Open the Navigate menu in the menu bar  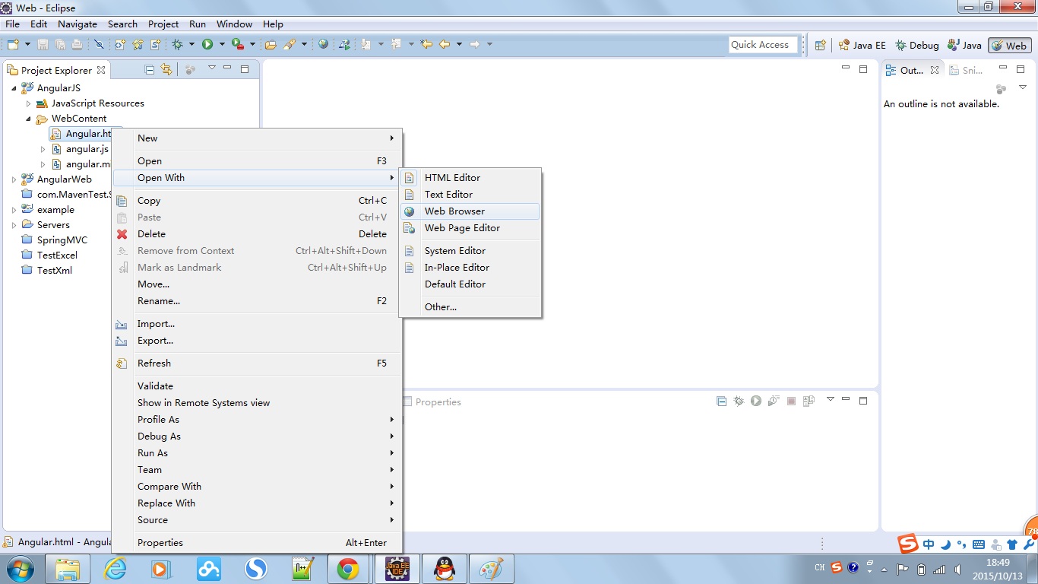pos(78,24)
